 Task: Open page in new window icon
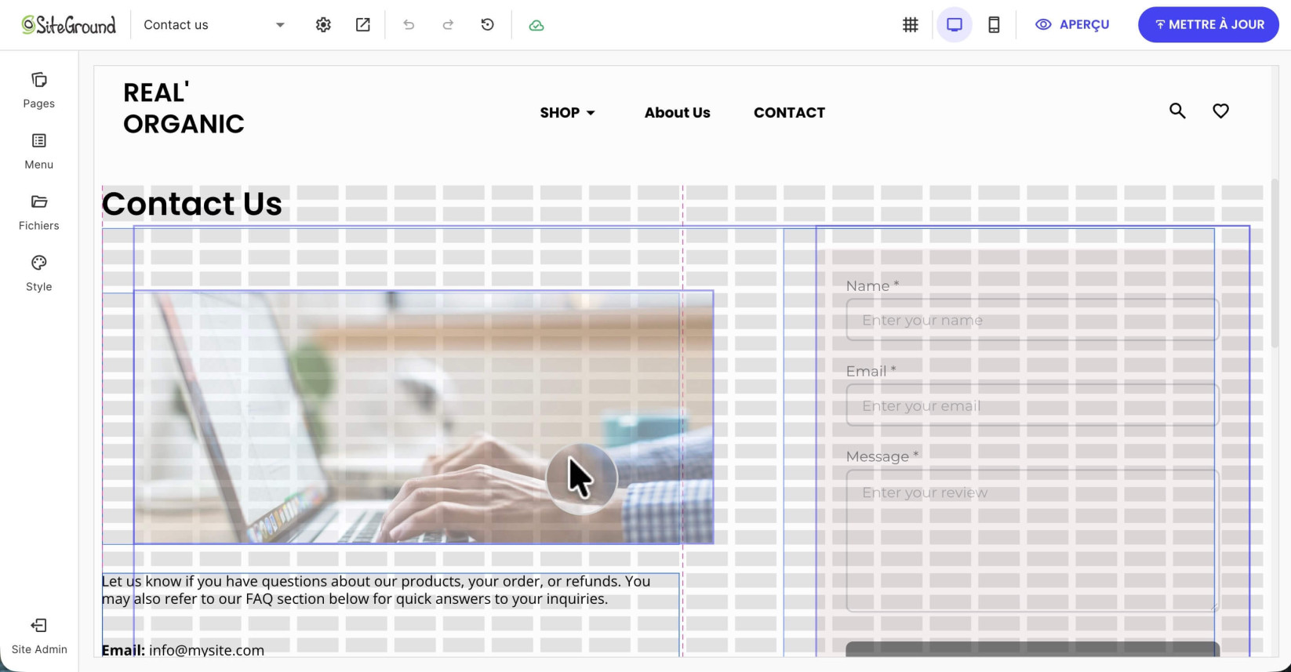pyautogui.click(x=363, y=25)
